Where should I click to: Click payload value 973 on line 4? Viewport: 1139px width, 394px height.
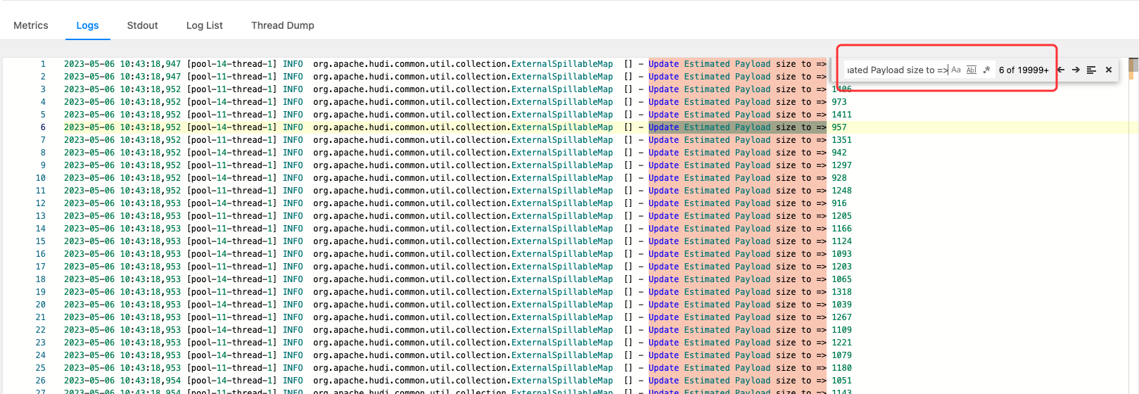click(x=839, y=102)
